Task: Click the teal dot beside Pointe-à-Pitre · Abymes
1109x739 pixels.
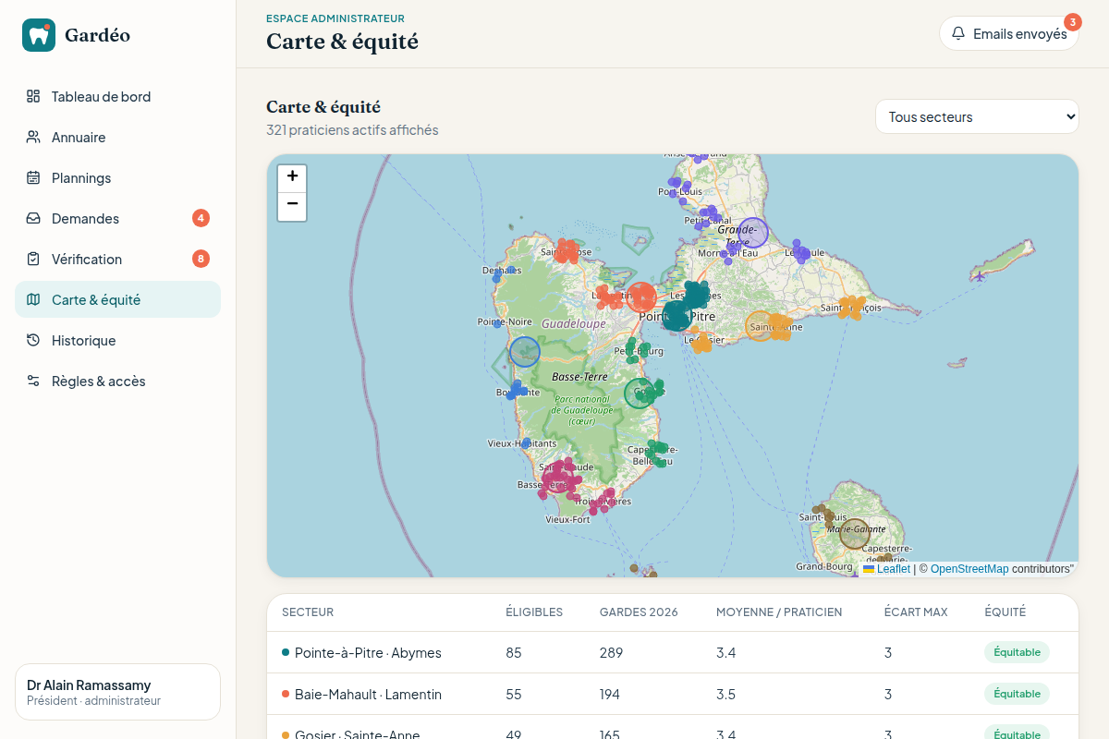Action: [x=286, y=652]
